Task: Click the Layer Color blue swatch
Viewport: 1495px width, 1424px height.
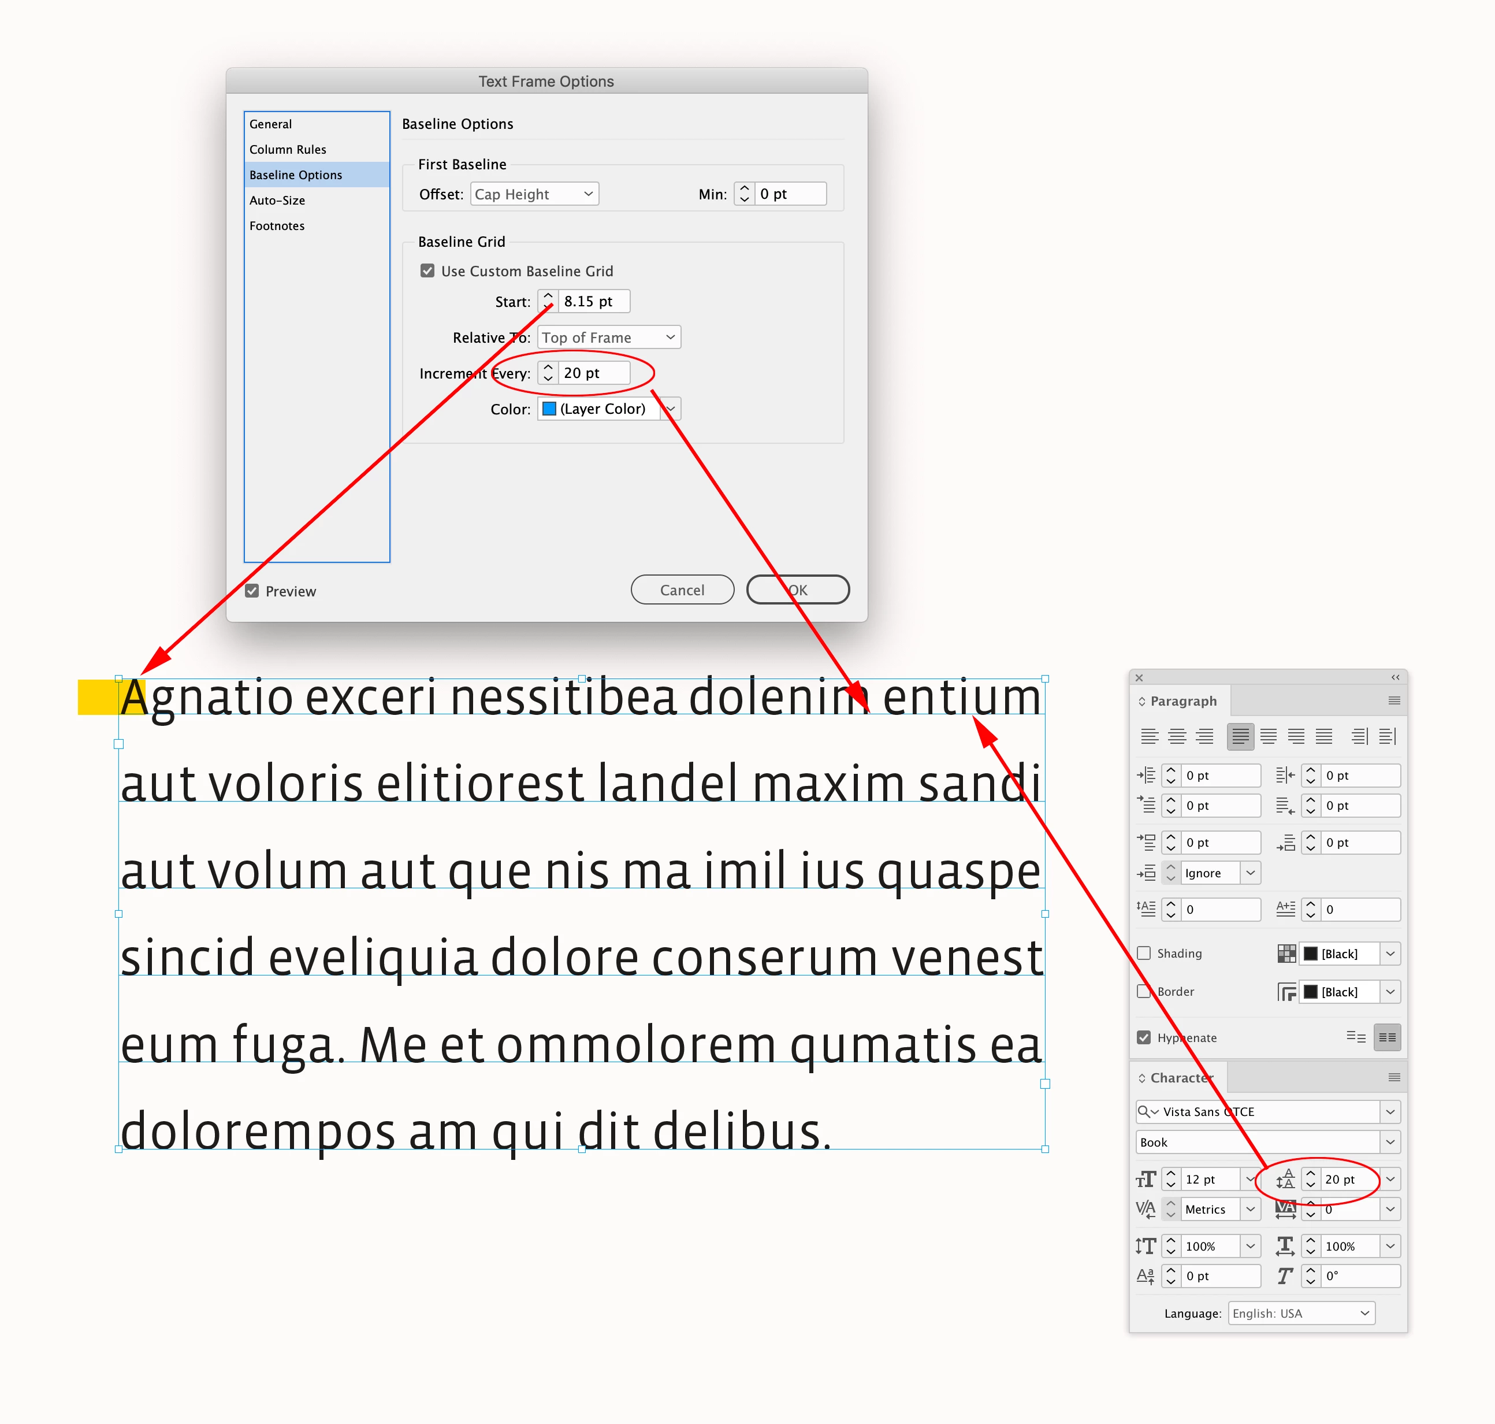Action: tap(549, 409)
